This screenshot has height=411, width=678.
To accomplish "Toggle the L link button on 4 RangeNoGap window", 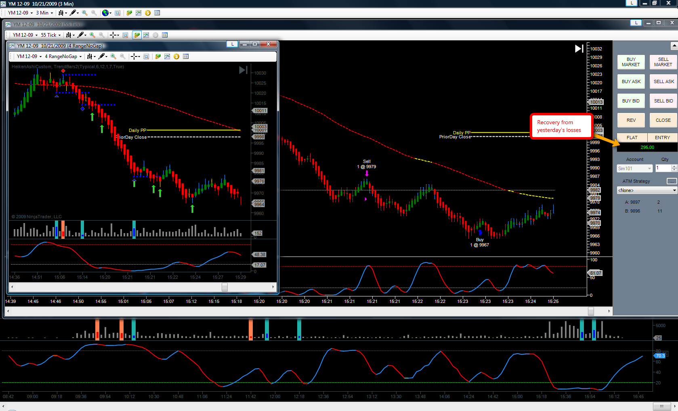I will (232, 44).
